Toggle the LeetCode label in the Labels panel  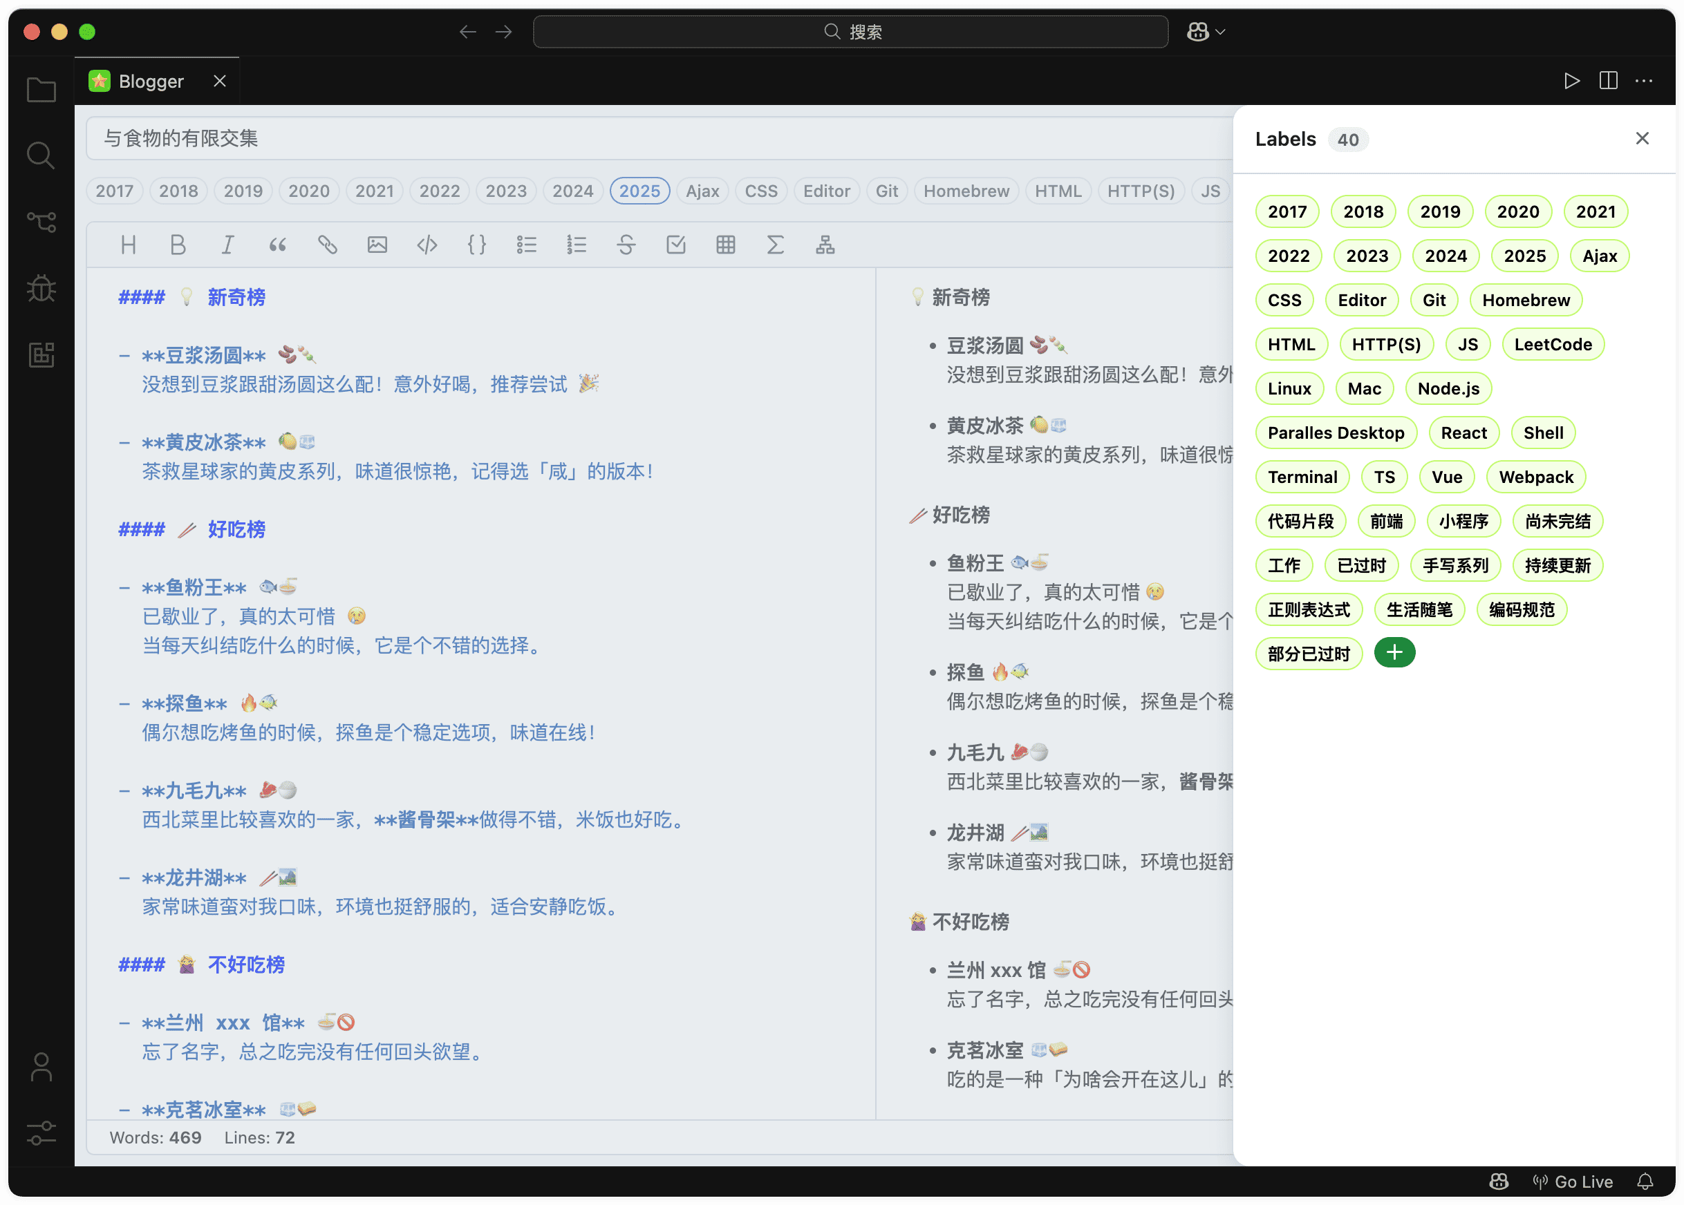point(1553,343)
